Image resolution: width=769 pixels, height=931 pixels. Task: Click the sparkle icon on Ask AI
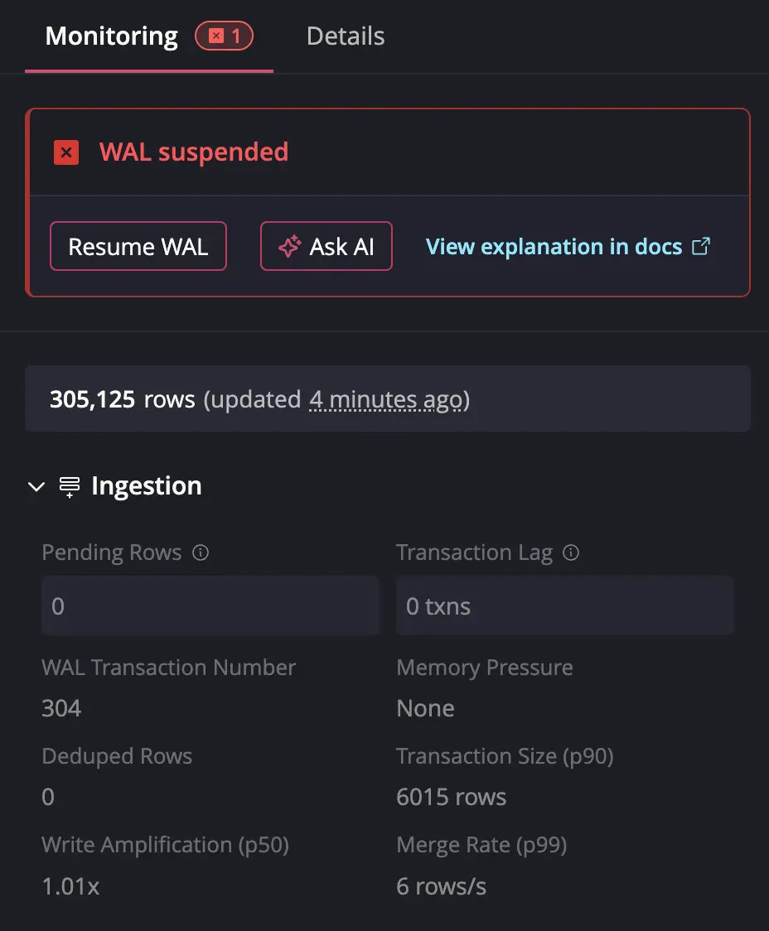point(288,247)
